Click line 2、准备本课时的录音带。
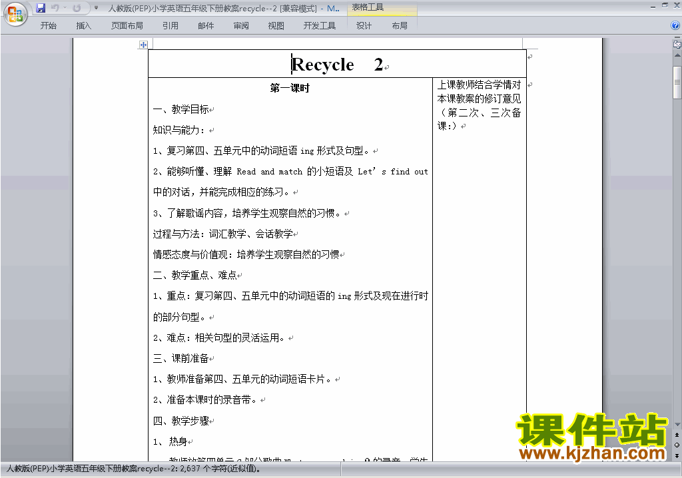 [x=204, y=400]
